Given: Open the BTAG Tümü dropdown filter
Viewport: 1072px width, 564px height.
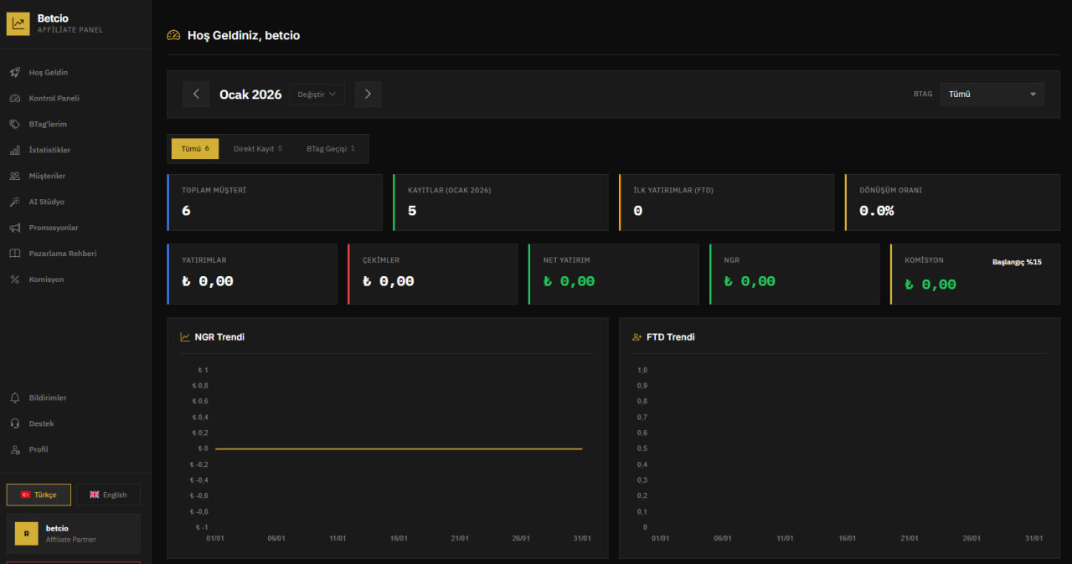Looking at the screenshot, I should pyautogui.click(x=992, y=95).
